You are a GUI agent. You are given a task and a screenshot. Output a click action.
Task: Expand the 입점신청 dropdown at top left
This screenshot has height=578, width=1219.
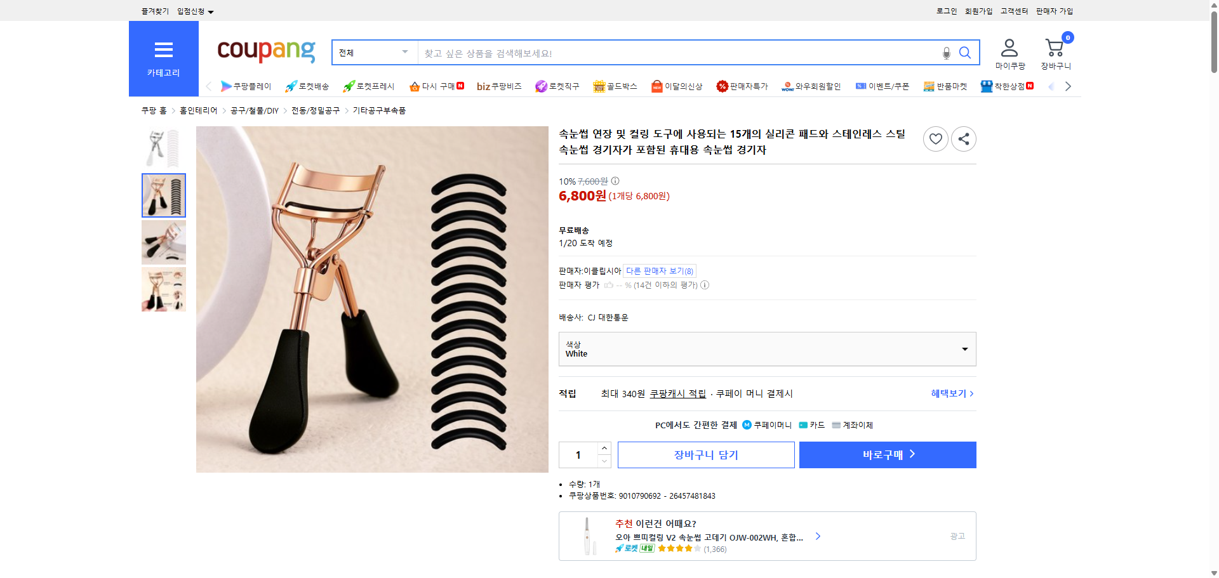[194, 11]
